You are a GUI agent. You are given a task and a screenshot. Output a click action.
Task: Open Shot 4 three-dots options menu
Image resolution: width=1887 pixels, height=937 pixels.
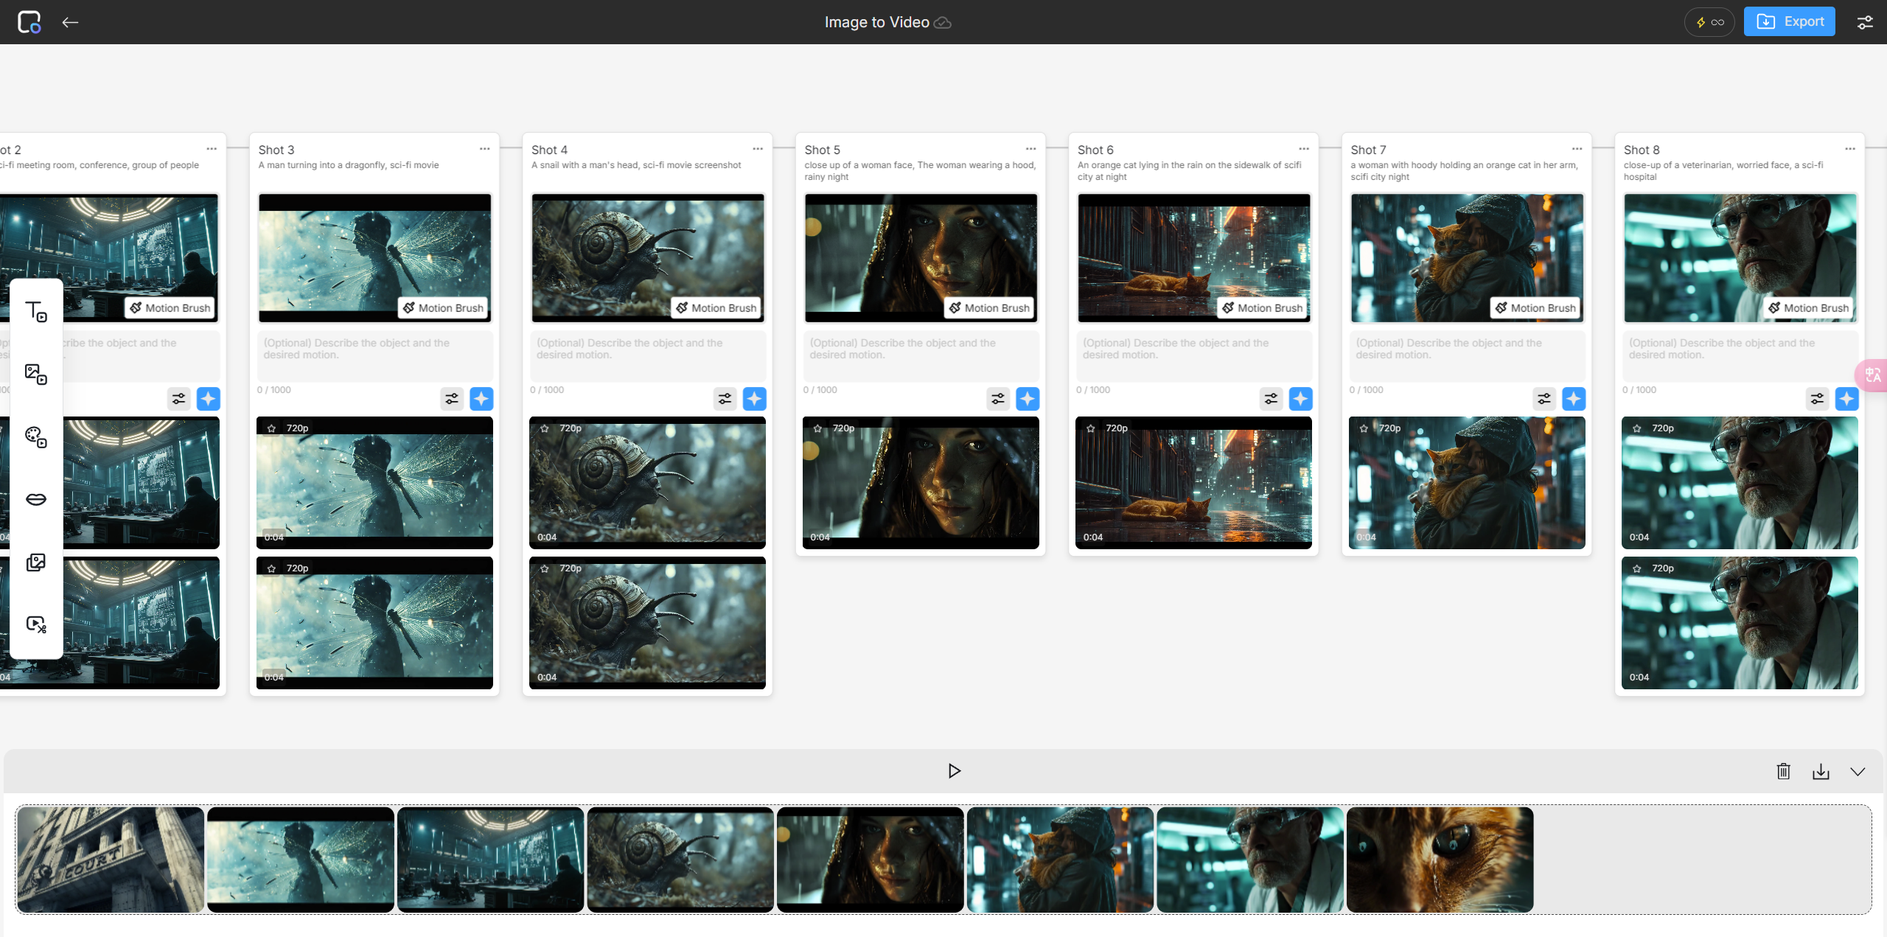[x=758, y=149]
